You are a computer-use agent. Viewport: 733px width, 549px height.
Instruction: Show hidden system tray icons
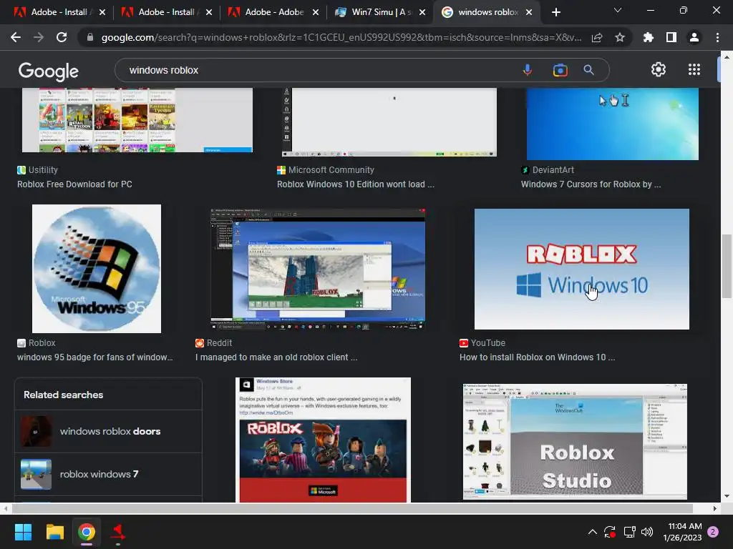pyautogui.click(x=592, y=532)
